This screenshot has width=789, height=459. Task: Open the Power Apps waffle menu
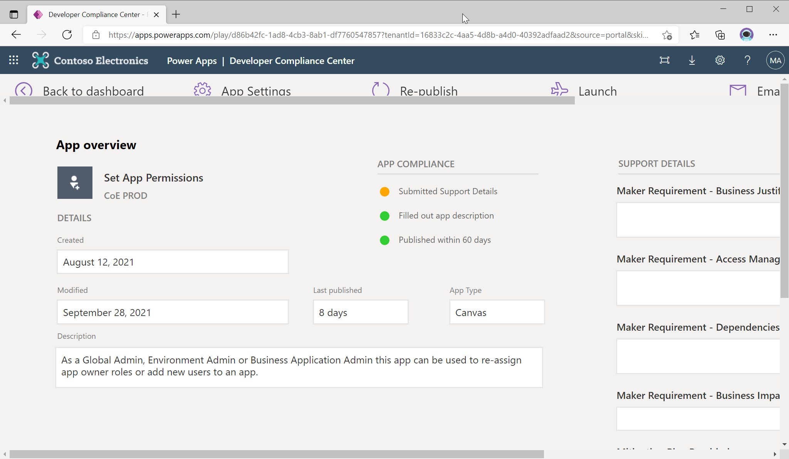pyautogui.click(x=13, y=60)
